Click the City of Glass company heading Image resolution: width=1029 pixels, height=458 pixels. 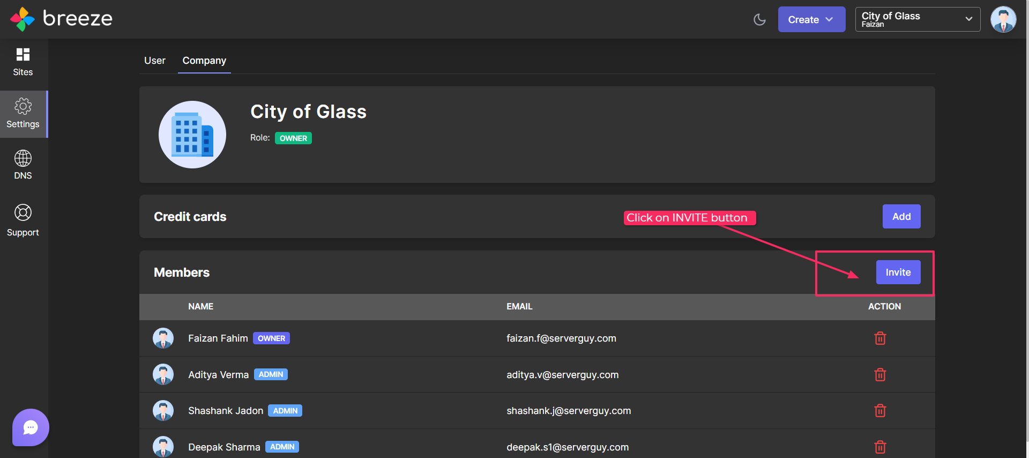309,112
